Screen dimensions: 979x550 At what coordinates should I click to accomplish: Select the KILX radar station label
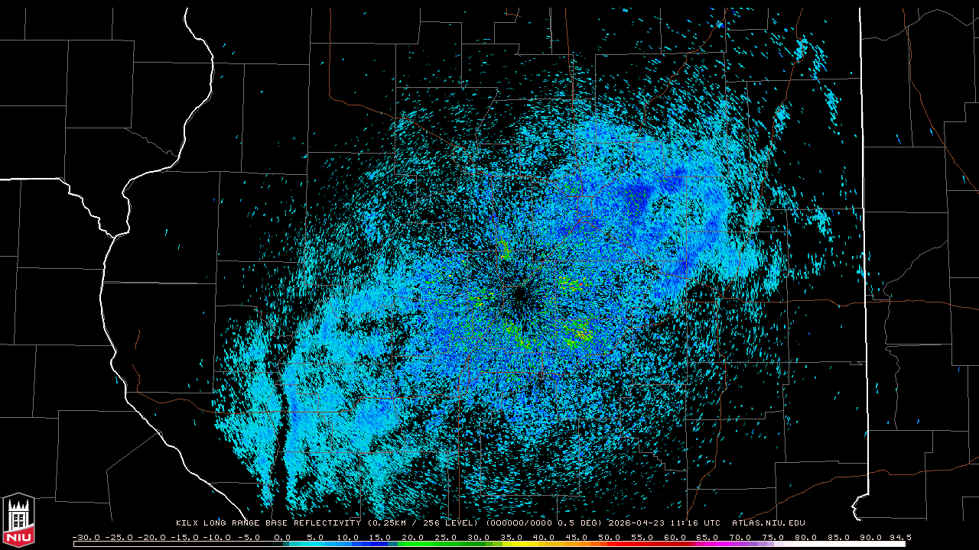186,523
